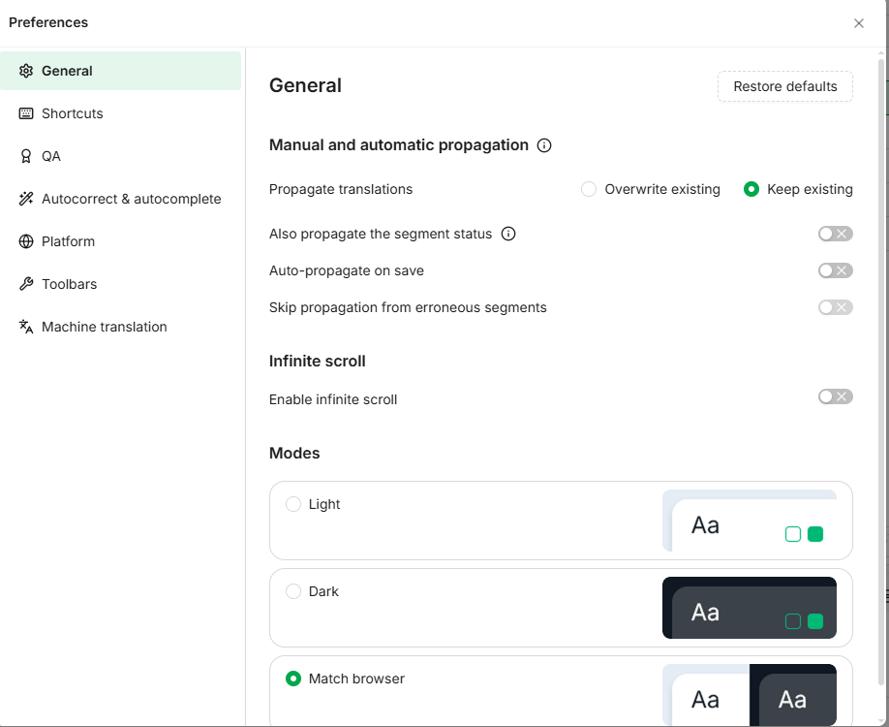889x727 pixels.
Task: Enable infinite scroll toggle
Action: (835, 396)
